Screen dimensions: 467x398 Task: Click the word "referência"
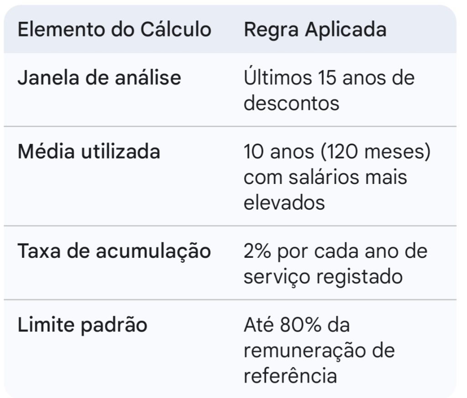[290, 376]
